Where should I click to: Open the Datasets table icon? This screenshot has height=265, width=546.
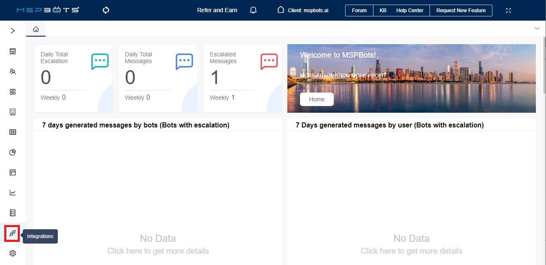click(12, 132)
